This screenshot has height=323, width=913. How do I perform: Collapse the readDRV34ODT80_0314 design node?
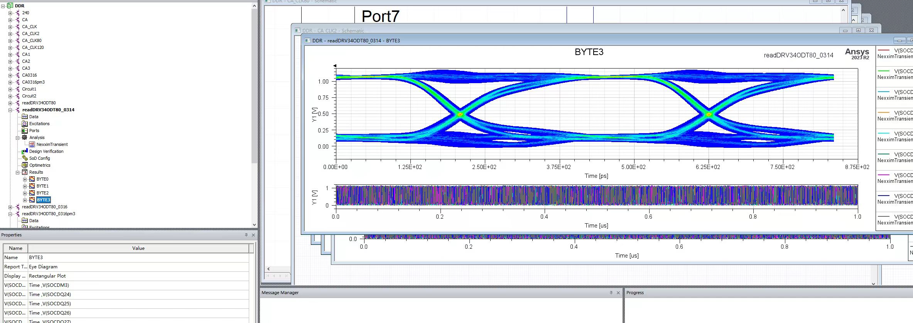pos(10,110)
